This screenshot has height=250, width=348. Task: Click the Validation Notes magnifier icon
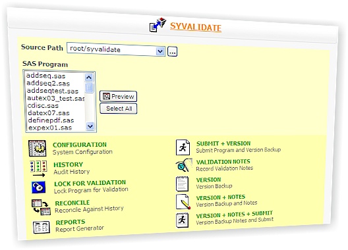184,165
